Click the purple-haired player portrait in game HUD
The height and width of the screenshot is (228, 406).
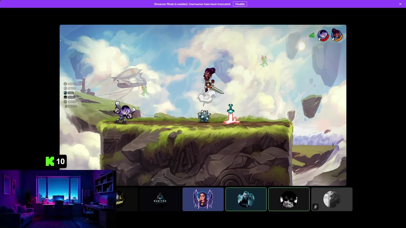point(323,35)
